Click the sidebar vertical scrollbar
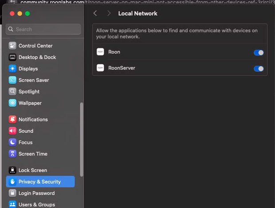 pyautogui.click(x=81, y=137)
